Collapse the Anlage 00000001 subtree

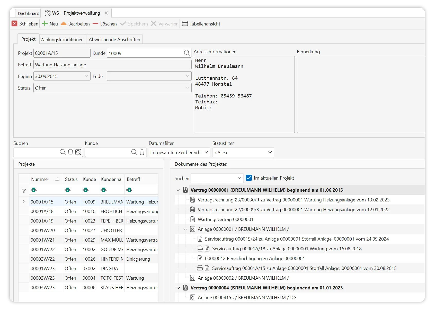[x=185, y=229]
